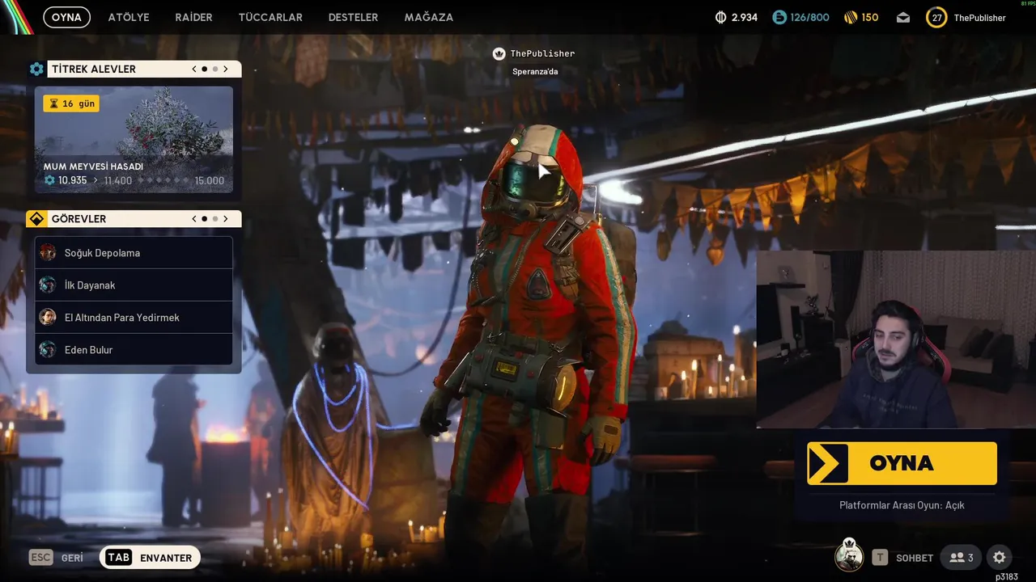Click the ESC GERİ back button
This screenshot has width=1036, height=582.
coord(57,558)
